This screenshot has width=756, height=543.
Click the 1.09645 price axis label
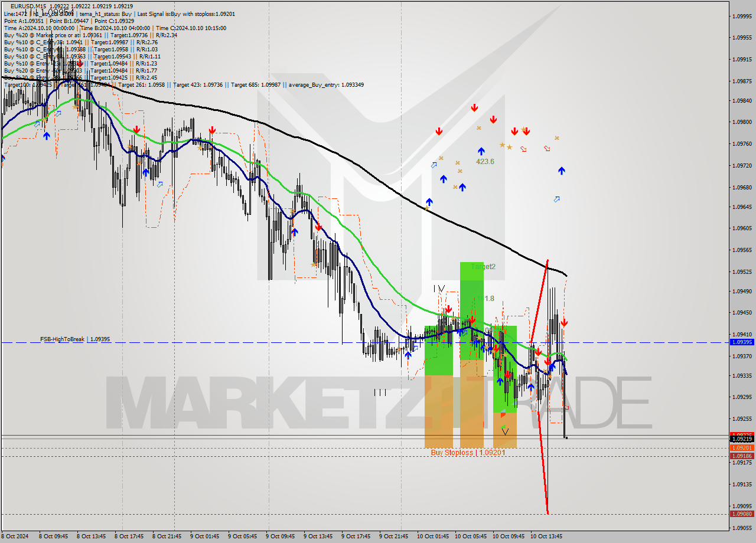pyautogui.click(x=742, y=207)
